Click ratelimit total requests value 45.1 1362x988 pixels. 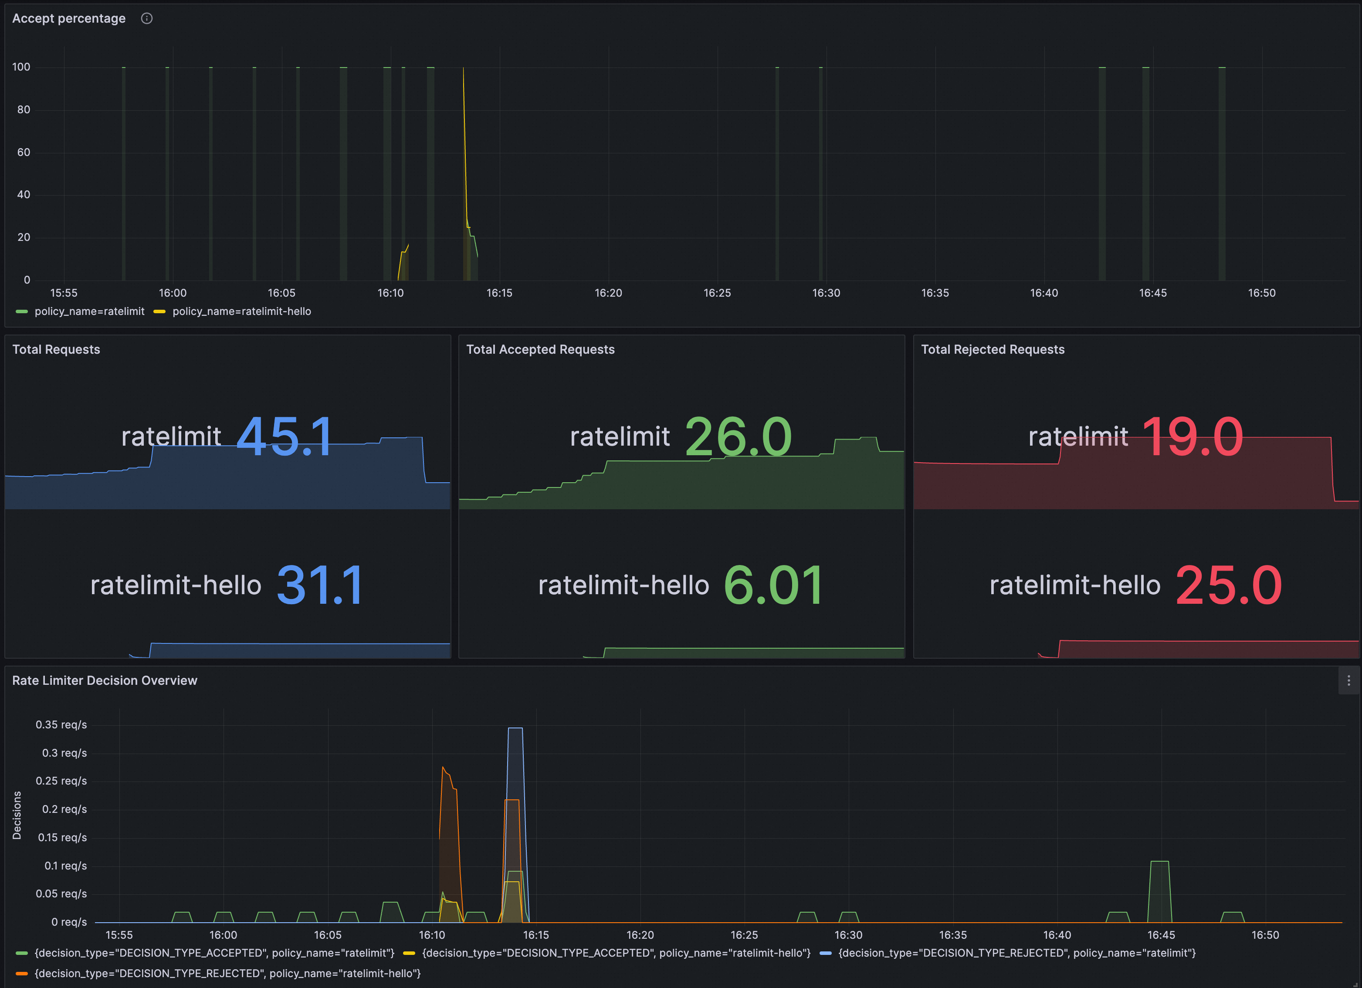pyautogui.click(x=284, y=436)
